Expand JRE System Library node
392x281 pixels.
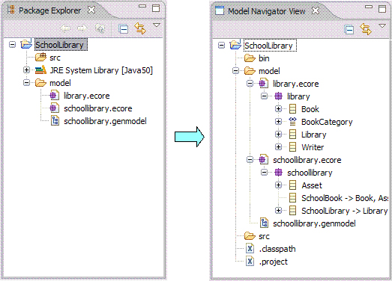click(x=26, y=70)
